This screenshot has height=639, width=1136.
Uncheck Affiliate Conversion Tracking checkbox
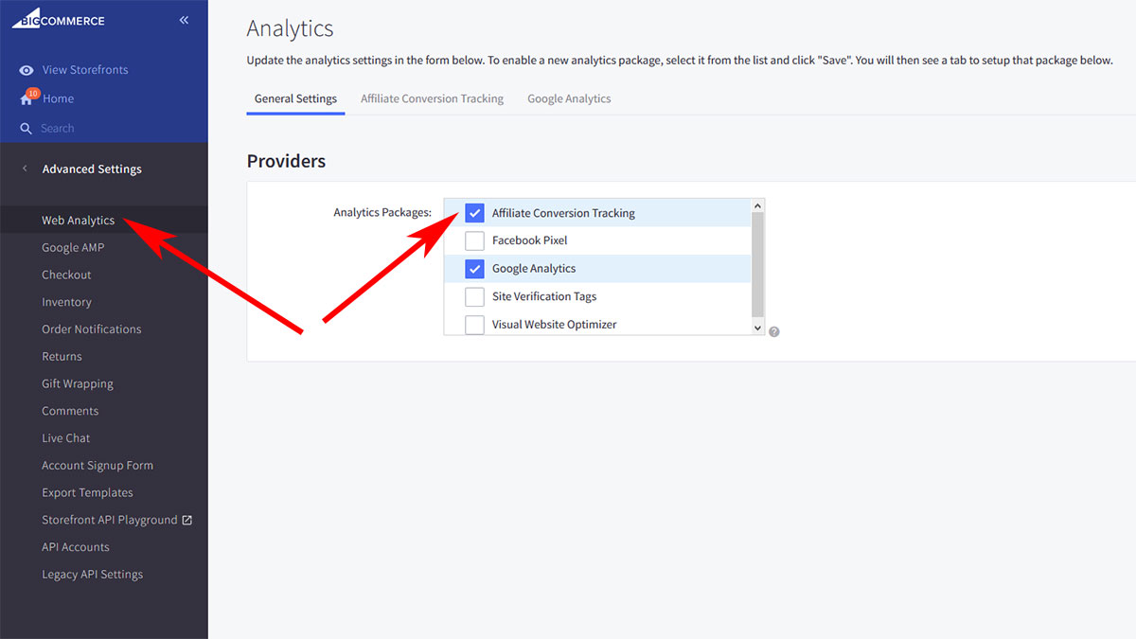pos(474,213)
